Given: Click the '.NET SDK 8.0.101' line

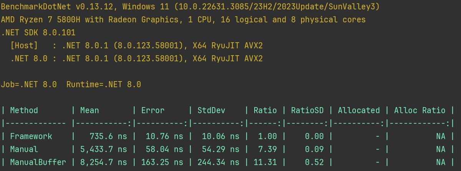Looking at the screenshot, I should click(x=38, y=33).
